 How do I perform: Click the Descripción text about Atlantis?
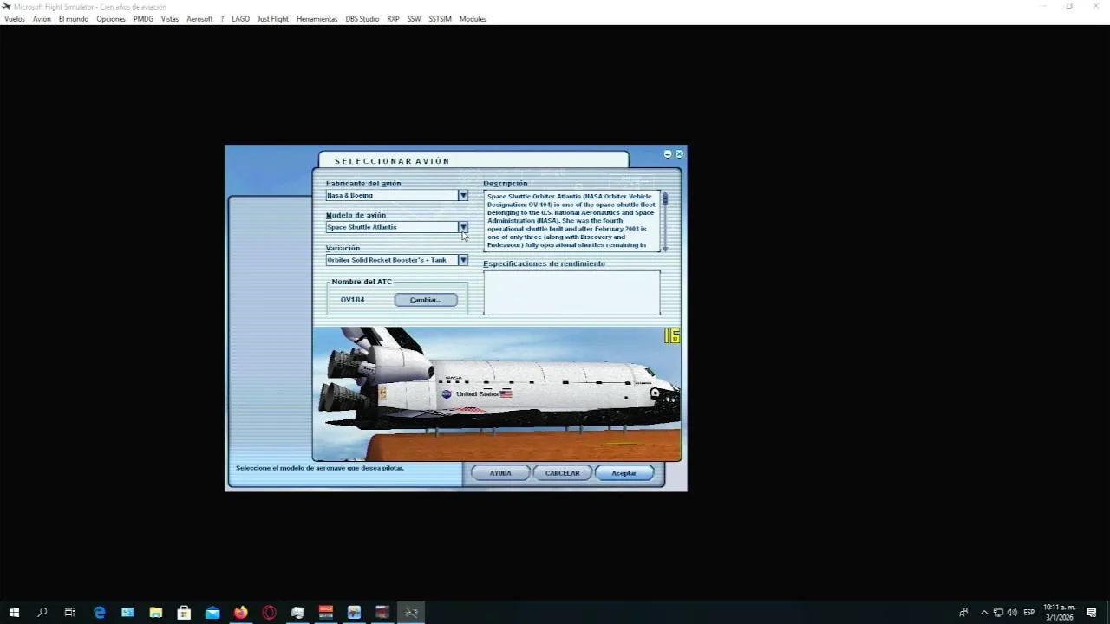coord(571,221)
